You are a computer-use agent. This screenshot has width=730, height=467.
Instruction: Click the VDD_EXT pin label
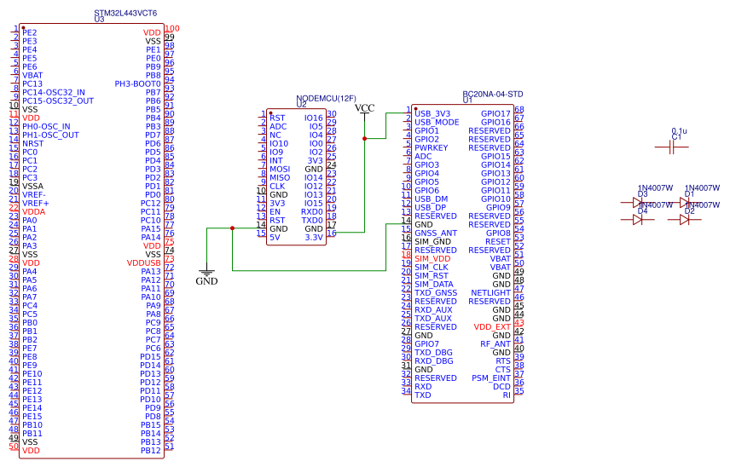click(x=492, y=326)
